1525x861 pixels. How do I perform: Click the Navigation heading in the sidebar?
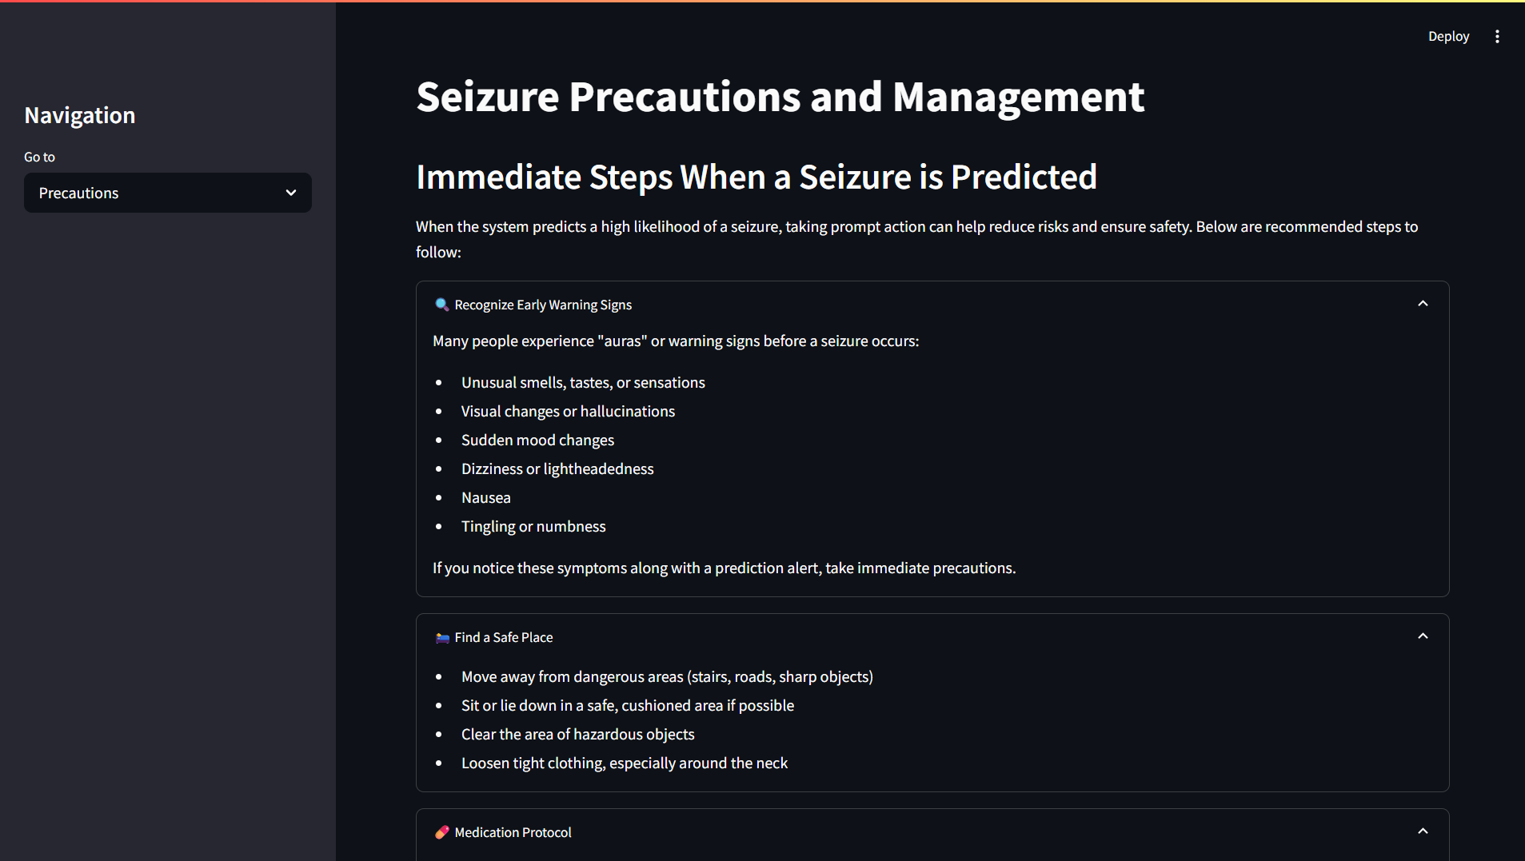click(x=80, y=115)
